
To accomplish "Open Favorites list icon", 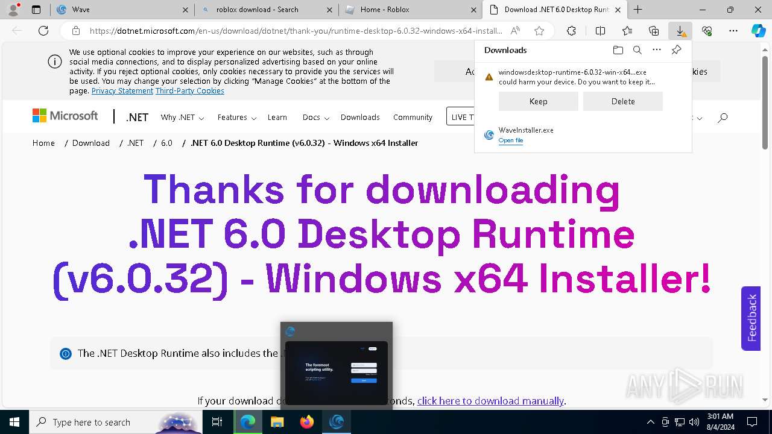I will point(627,31).
